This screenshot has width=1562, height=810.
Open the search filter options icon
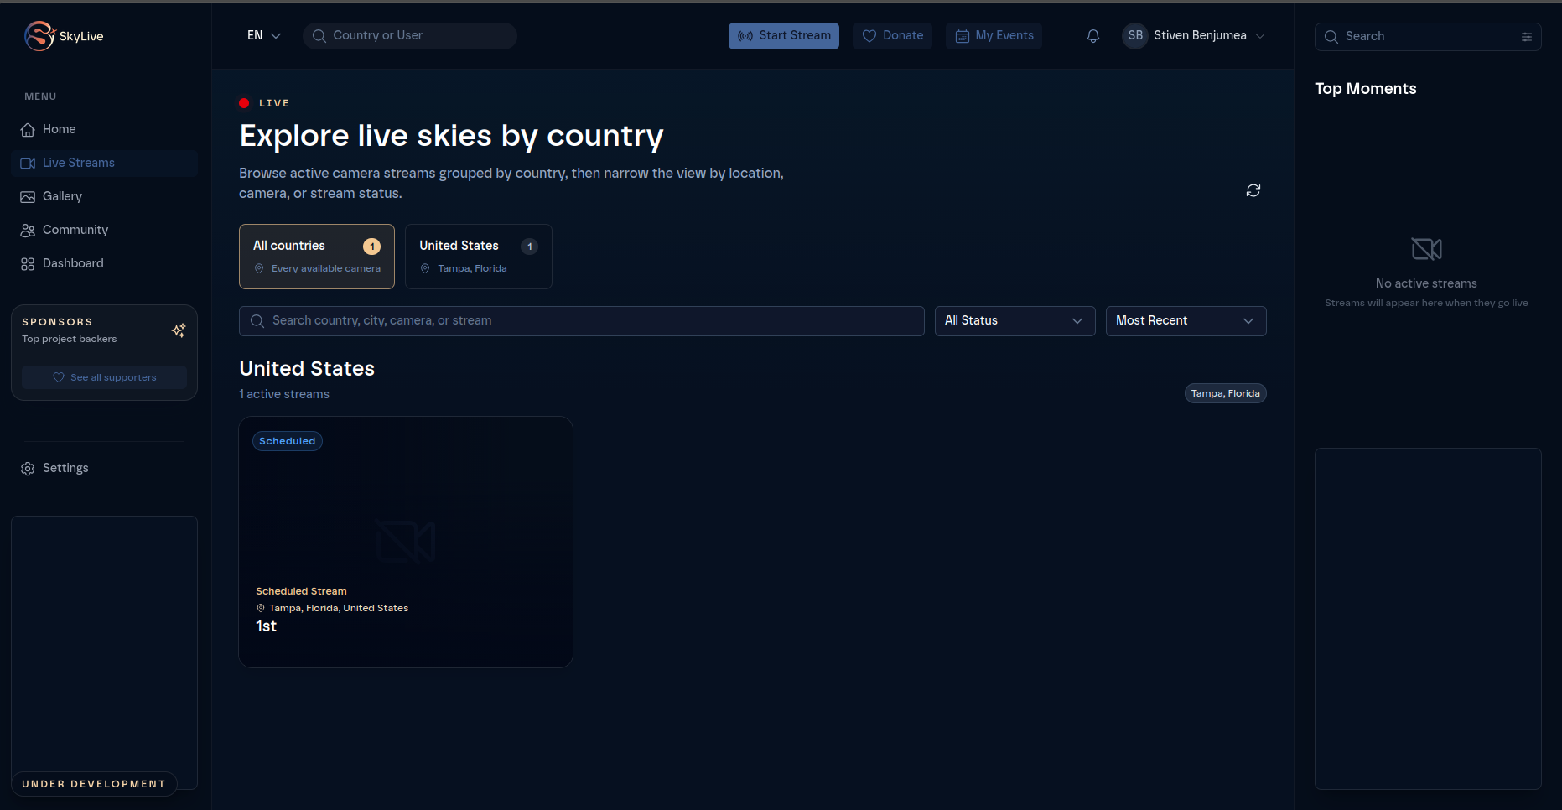coord(1527,37)
